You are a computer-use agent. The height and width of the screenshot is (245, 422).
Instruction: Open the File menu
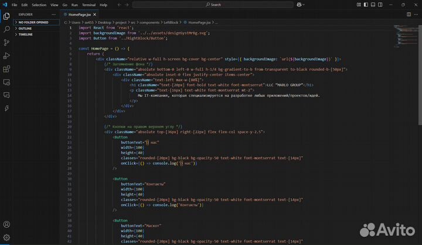pos(14,5)
